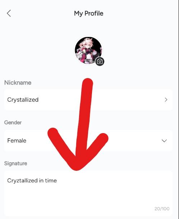The image size is (179, 219).
Task: Open the Crystallized nickname row
Action: point(88,100)
